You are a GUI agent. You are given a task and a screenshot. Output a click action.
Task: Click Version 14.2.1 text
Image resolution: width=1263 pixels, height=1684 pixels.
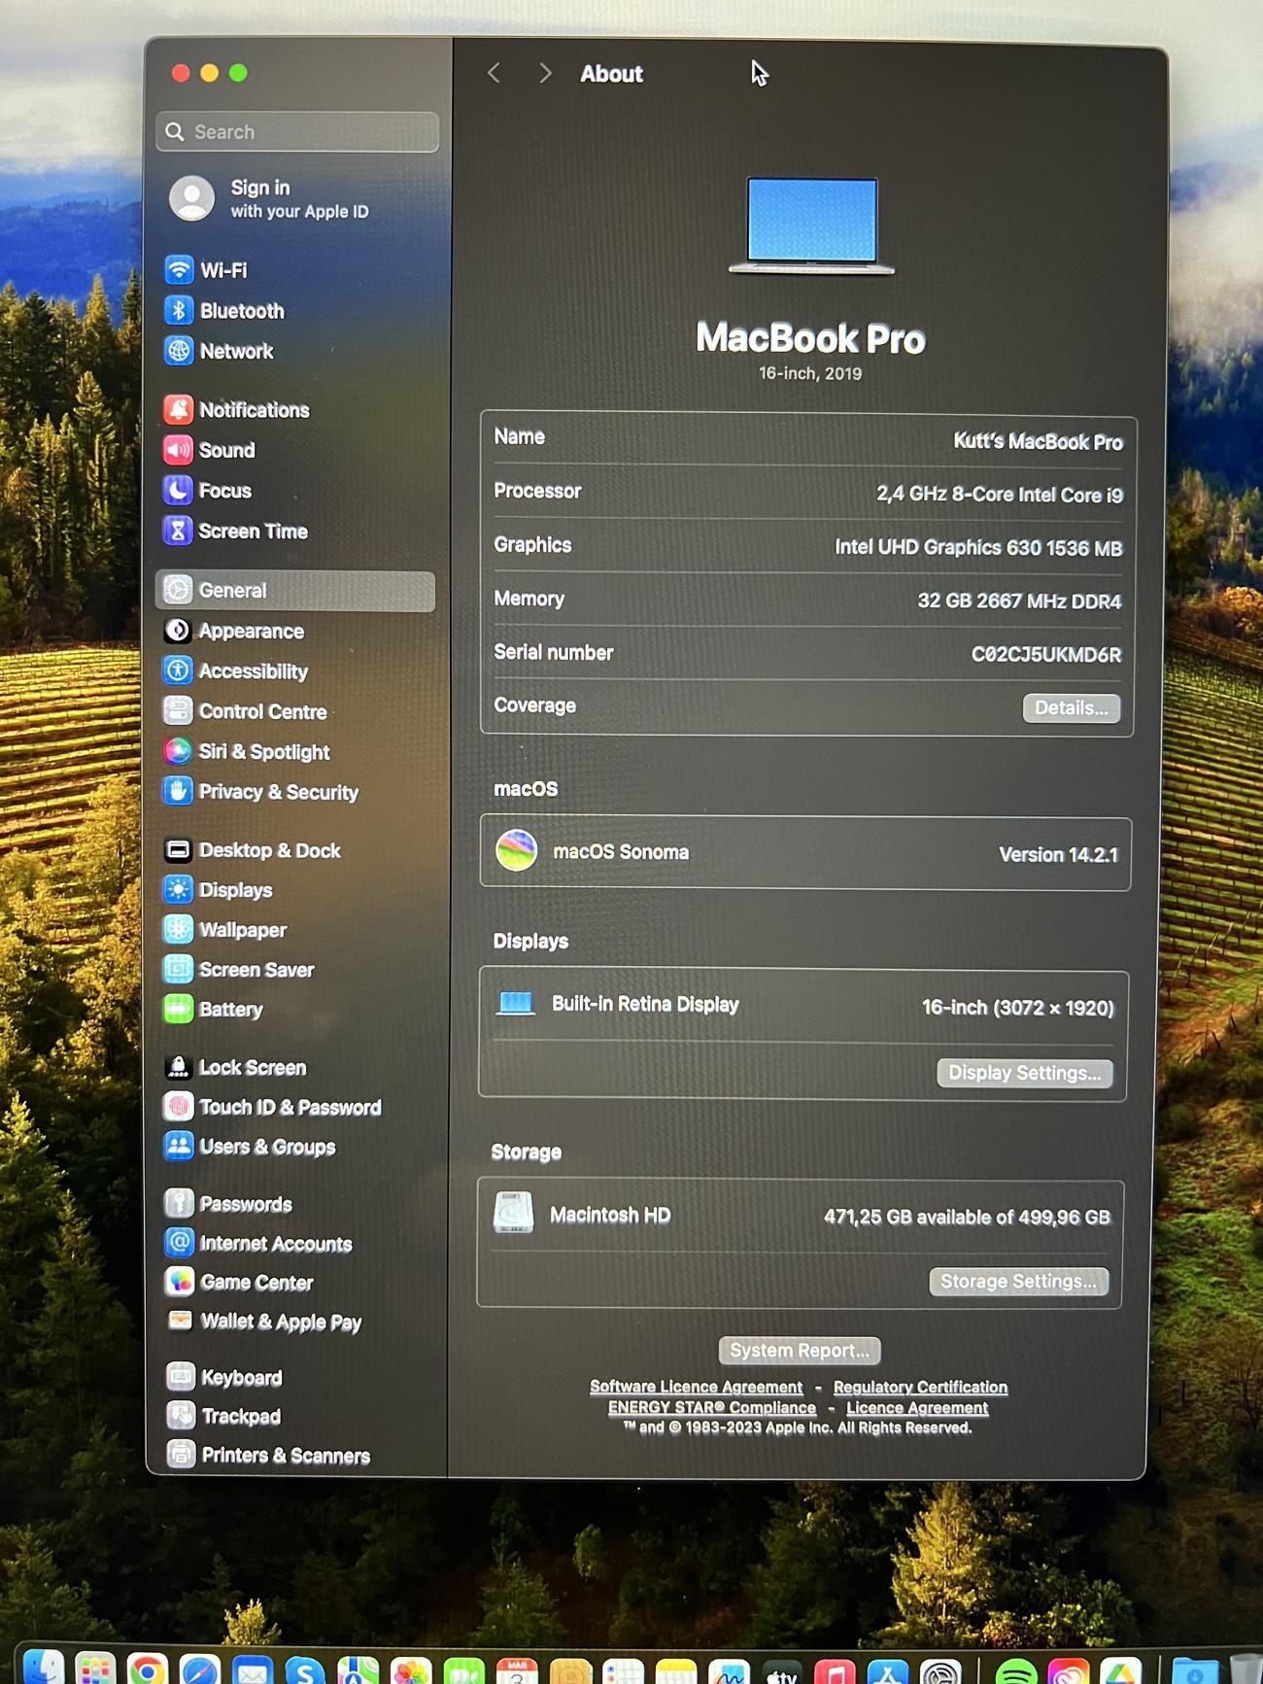point(1059,855)
